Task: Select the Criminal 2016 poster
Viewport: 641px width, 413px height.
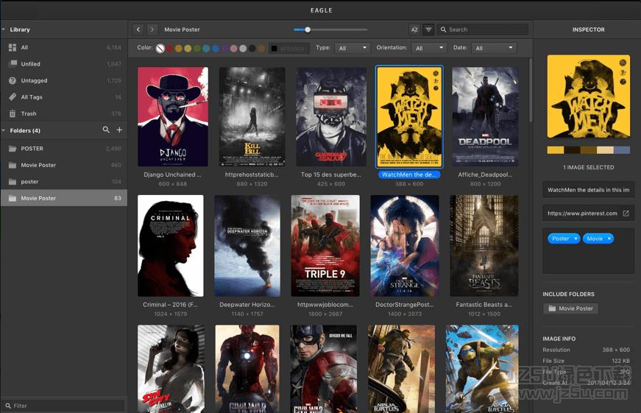Action: tap(171, 245)
